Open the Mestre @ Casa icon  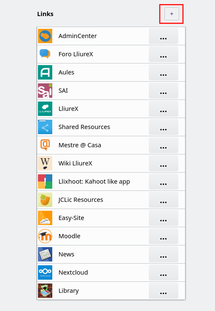pos(45,145)
